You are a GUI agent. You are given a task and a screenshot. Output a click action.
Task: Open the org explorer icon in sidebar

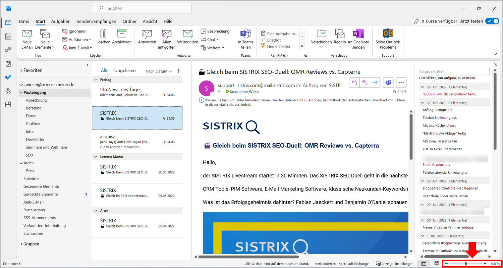pyautogui.click(x=8, y=91)
